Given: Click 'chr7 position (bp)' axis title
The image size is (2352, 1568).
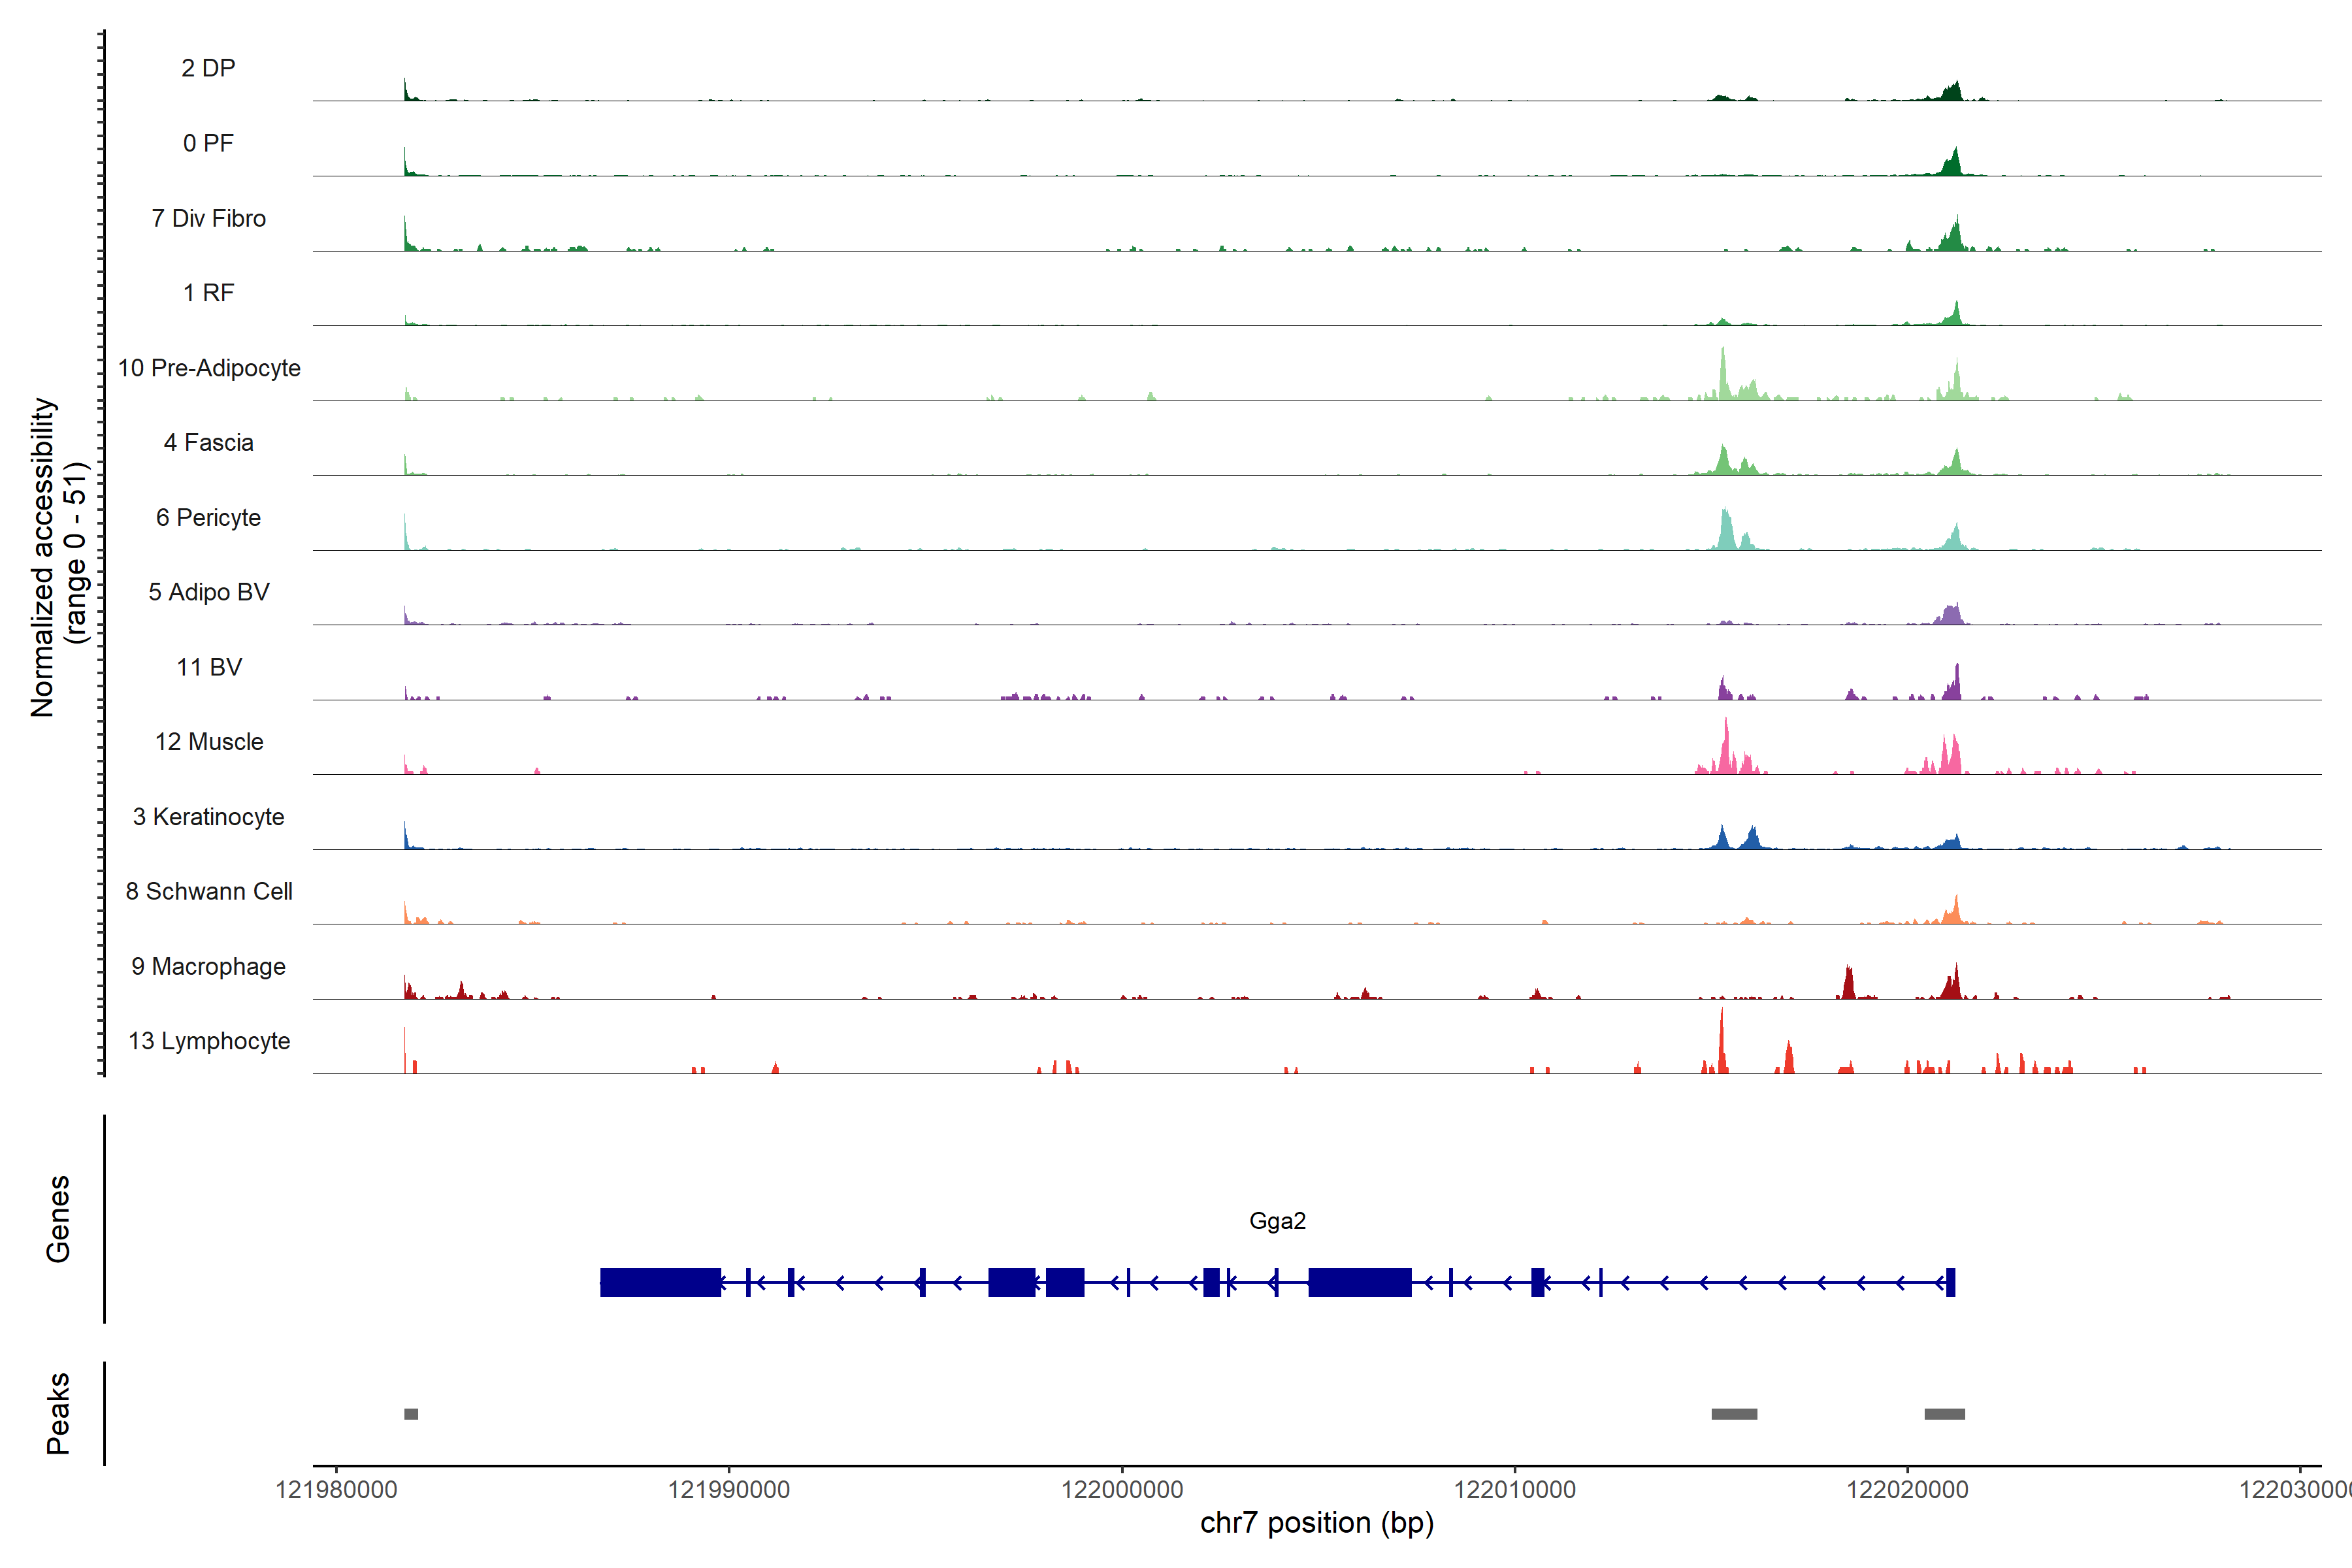Looking at the screenshot, I should click(1316, 1523).
